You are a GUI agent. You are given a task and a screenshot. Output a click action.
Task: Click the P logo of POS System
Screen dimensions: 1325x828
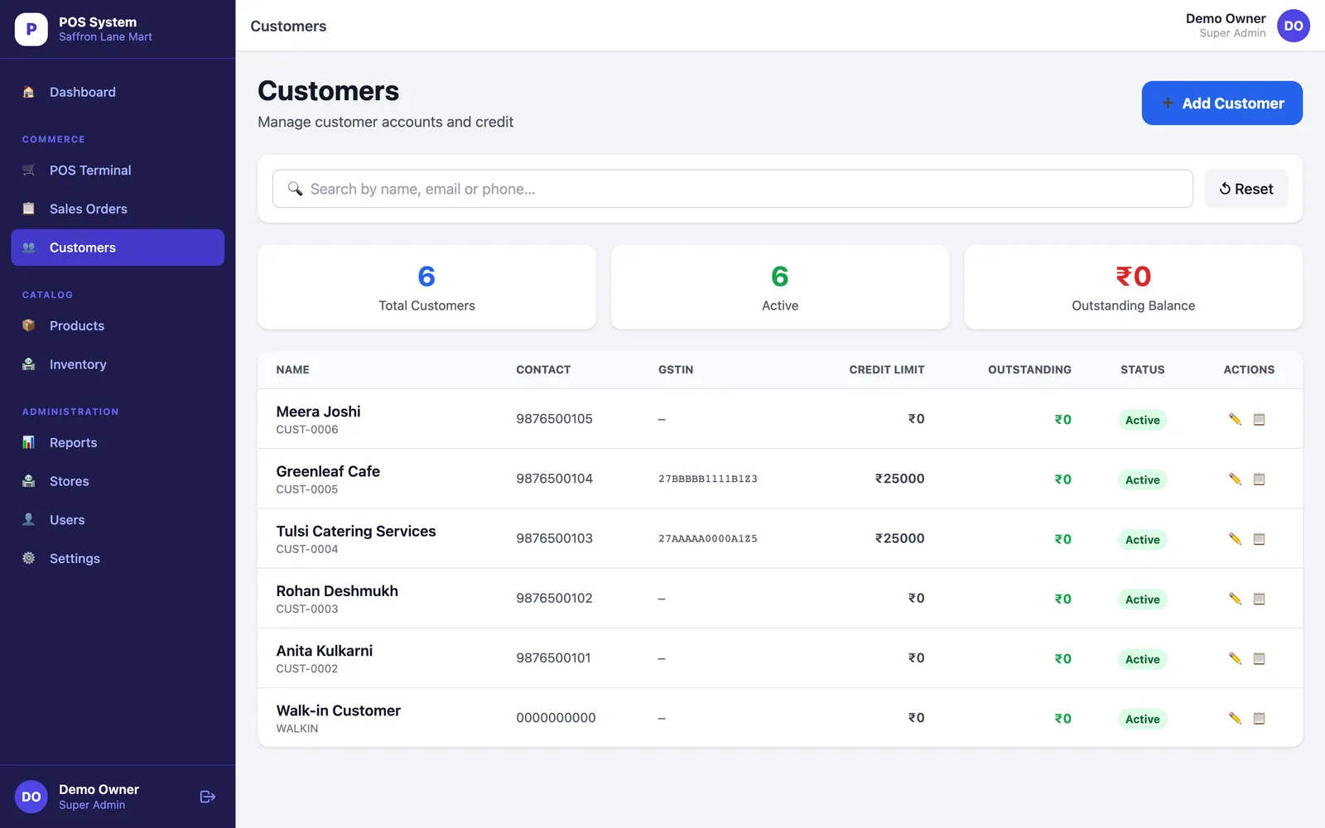point(31,29)
